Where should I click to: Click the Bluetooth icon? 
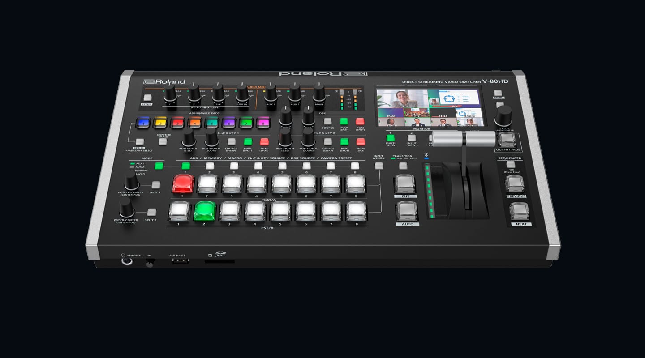(x=426, y=155)
